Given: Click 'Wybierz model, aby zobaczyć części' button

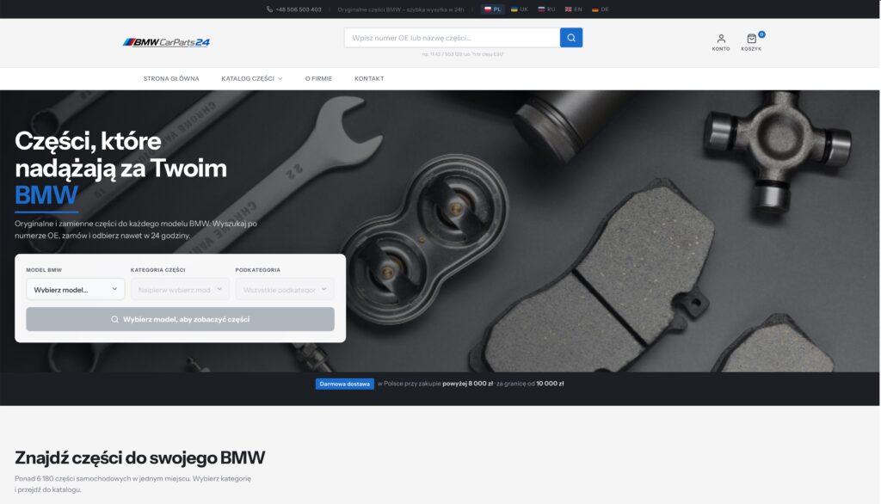Looking at the screenshot, I should pyautogui.click(x=180, y=319).
